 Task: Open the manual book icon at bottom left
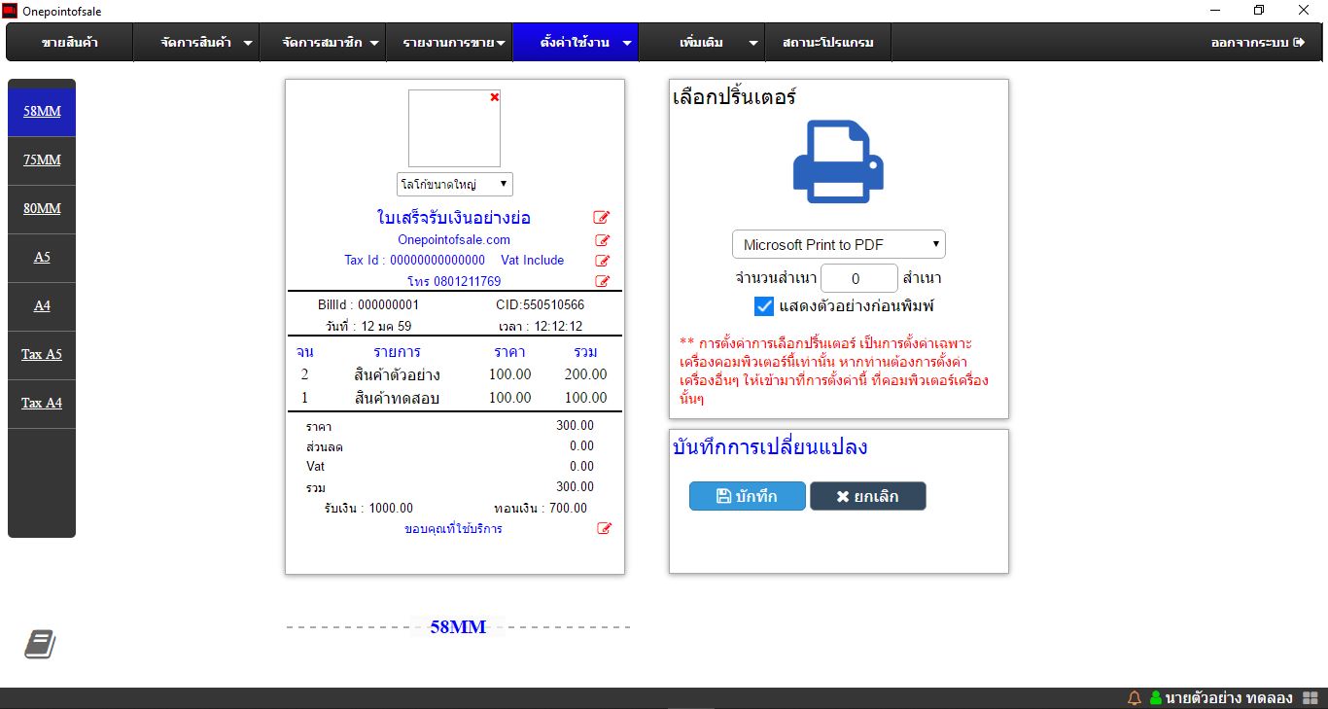coord(40,644)
